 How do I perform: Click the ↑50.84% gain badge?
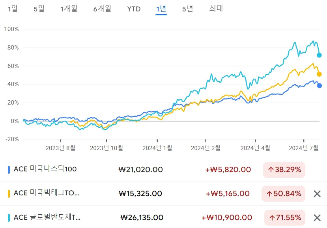pos(283,194)
